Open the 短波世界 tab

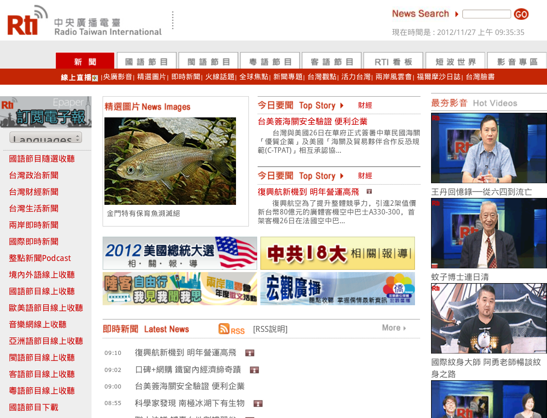click(455, 61)
